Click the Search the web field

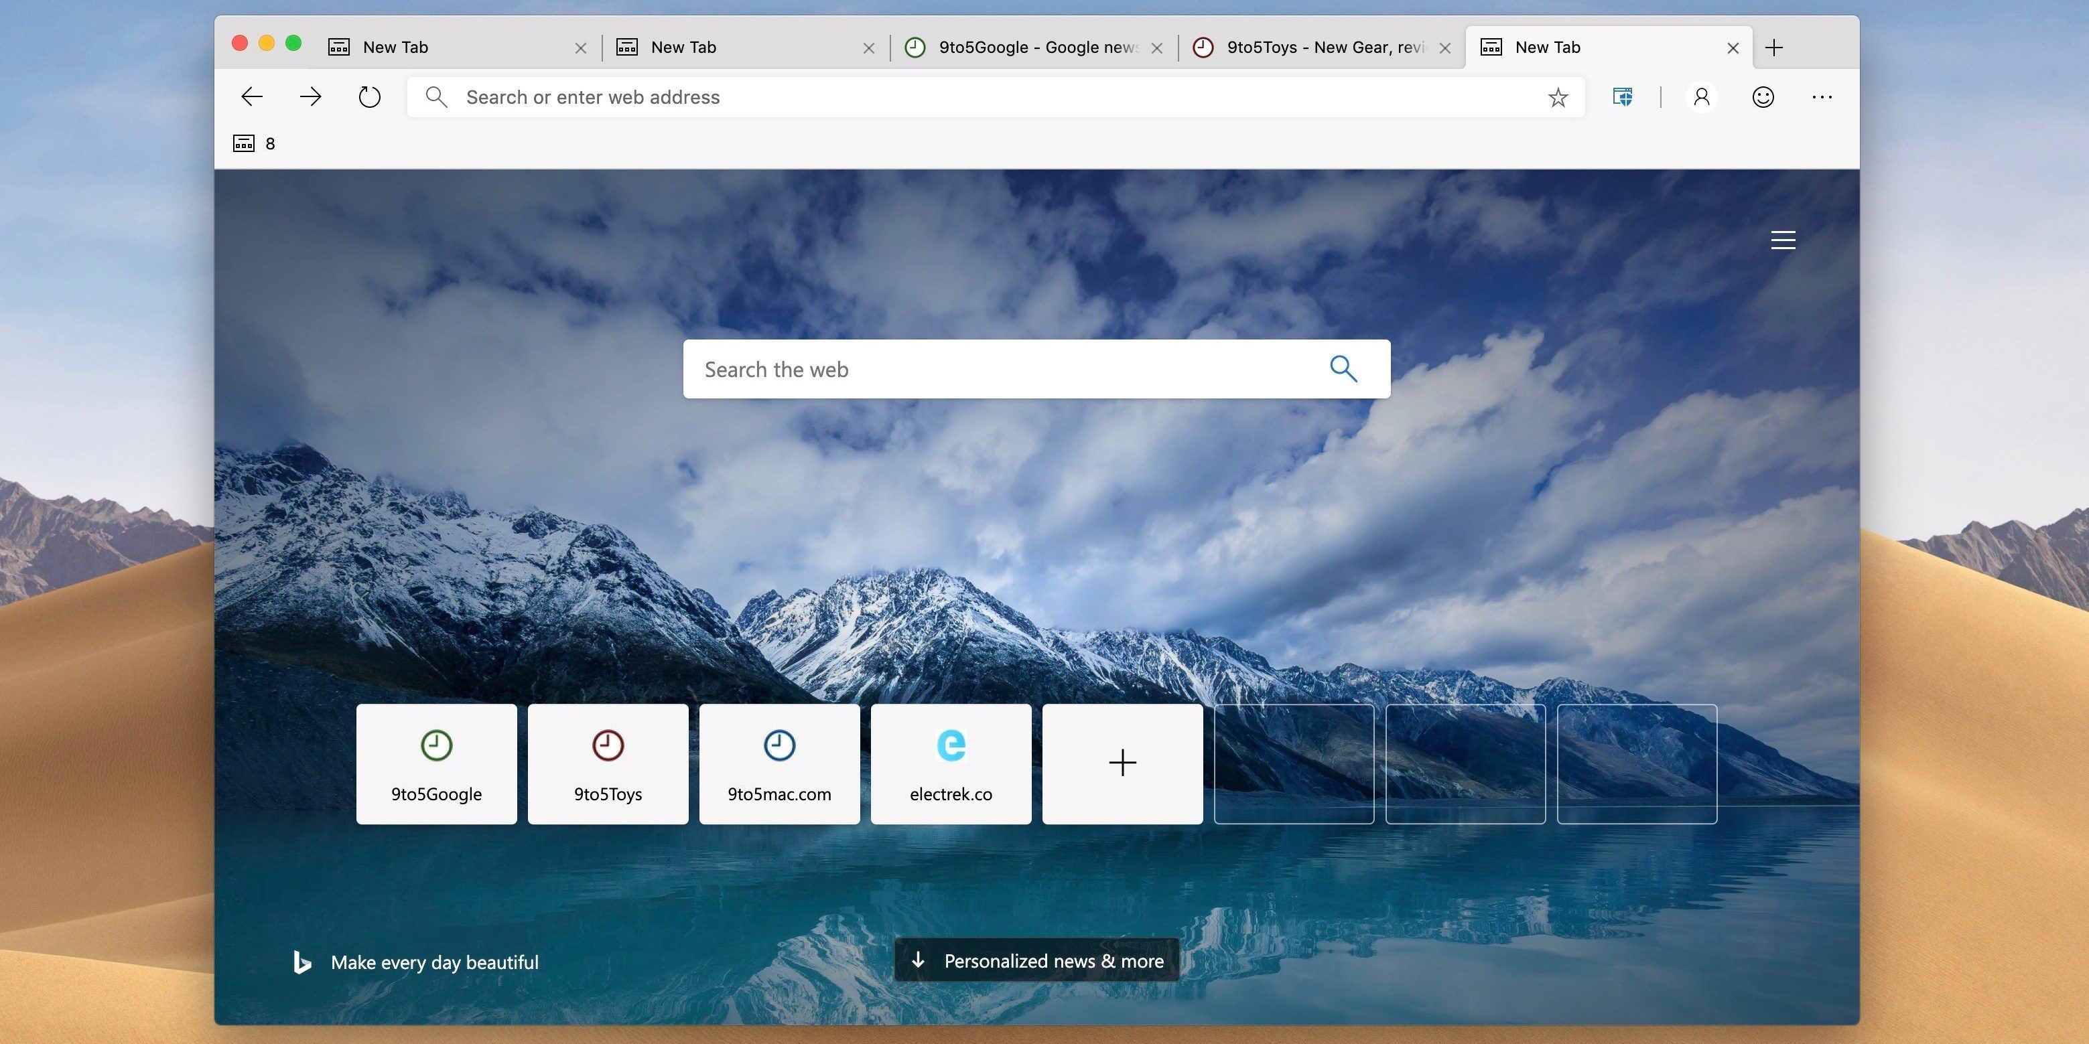(1036, 369)
